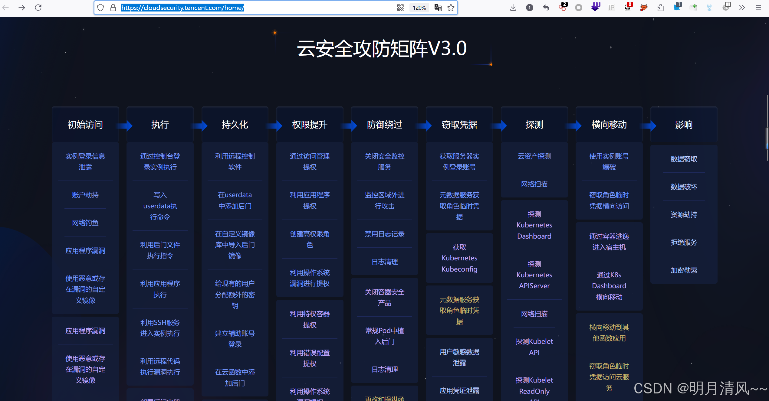Open 利用远程控制软件 entry
This screenshot has width=769, height=401.
(235, 162)
